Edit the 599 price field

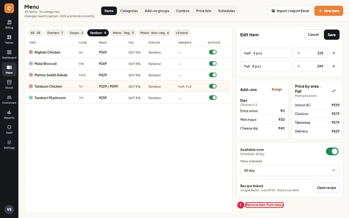tap(311, 66)
